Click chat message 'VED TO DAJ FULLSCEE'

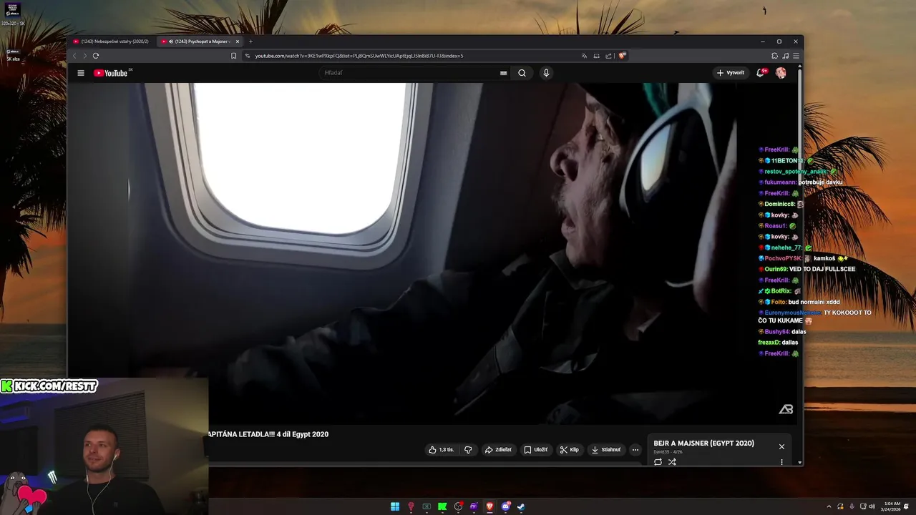tap(822, 269)
